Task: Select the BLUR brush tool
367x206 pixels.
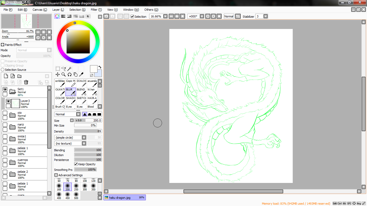Action: 71,92
